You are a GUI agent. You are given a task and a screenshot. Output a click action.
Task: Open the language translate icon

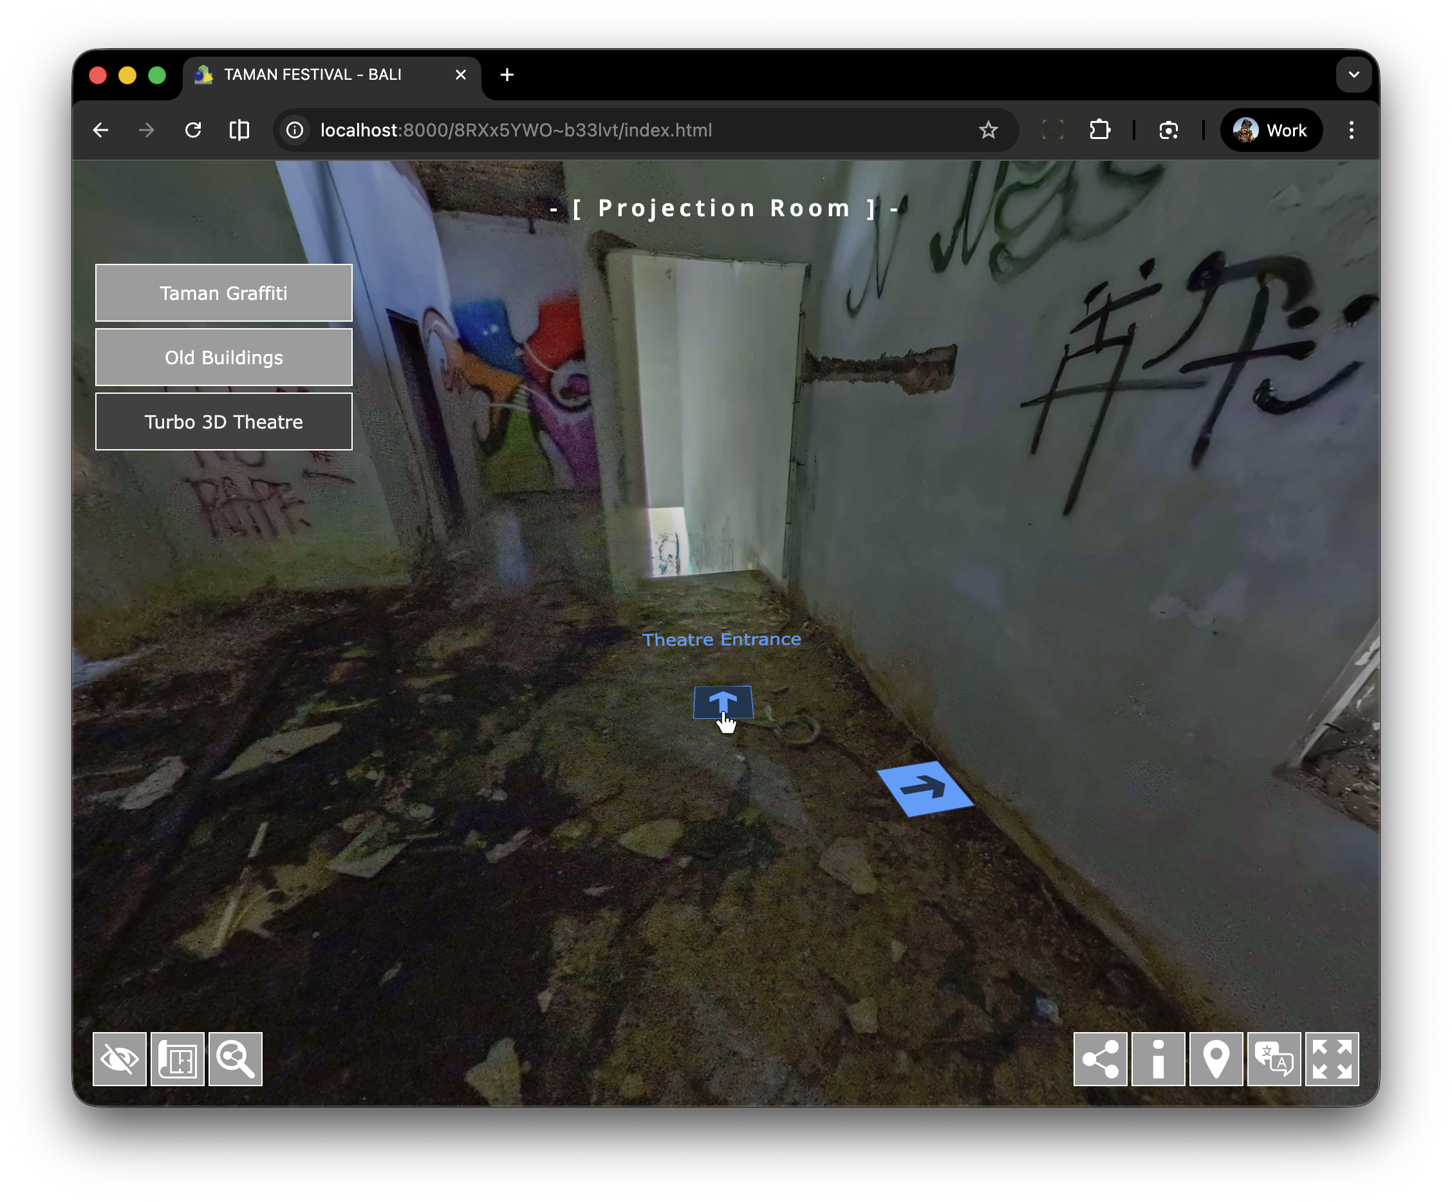(x=1274, y=1059)
